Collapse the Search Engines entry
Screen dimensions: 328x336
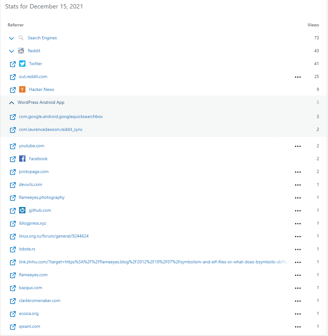click(12, 38)
